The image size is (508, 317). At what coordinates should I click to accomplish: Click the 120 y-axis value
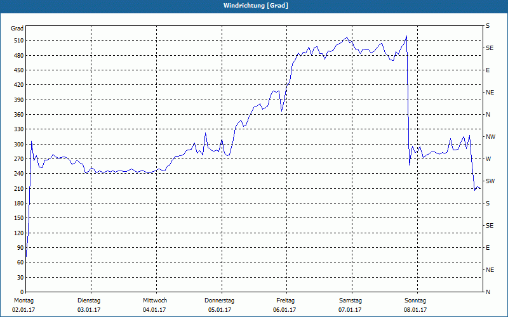[x=19, y=233]
